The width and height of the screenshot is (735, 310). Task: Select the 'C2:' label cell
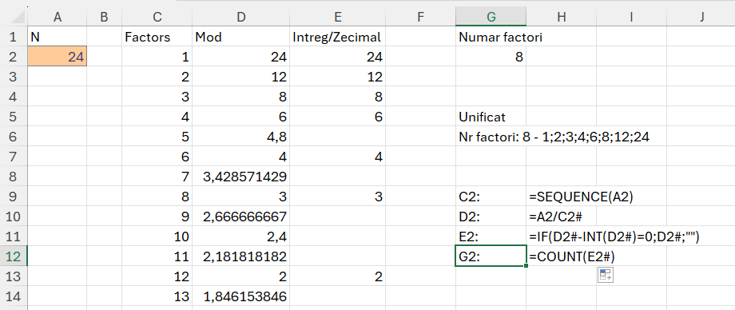pyautogui.click(x=491, y=196)
